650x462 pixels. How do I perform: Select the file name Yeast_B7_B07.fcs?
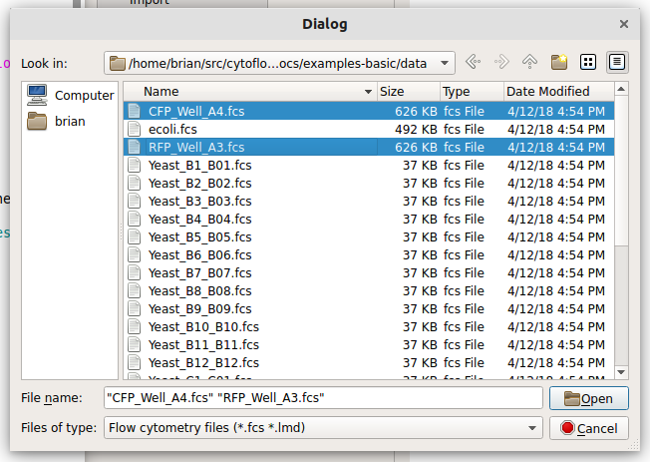click(200, 272)
